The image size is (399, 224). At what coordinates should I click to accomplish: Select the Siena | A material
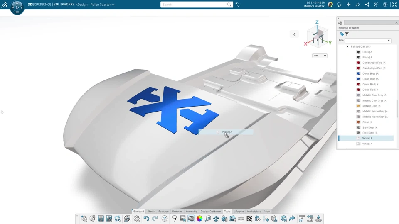tap(367, 122)
